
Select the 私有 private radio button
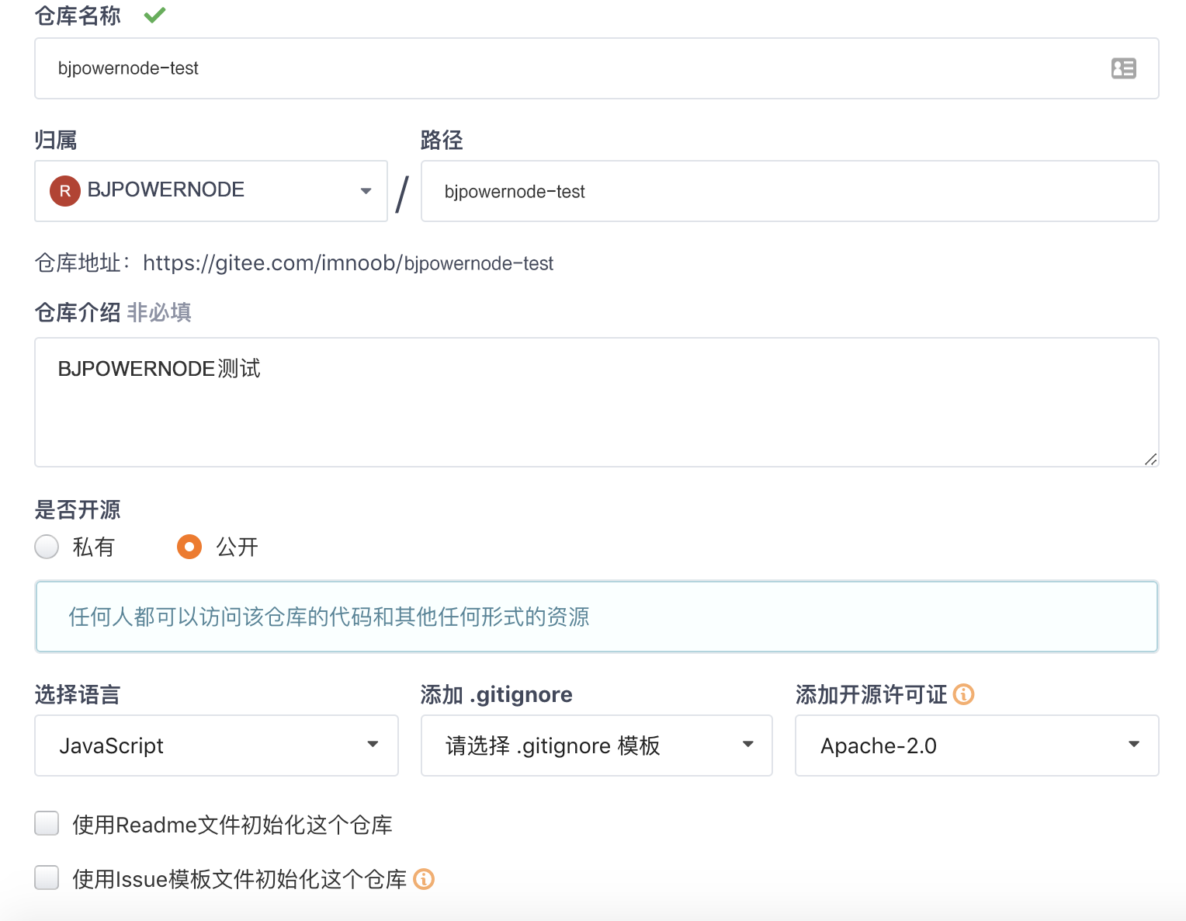[47, 547]
